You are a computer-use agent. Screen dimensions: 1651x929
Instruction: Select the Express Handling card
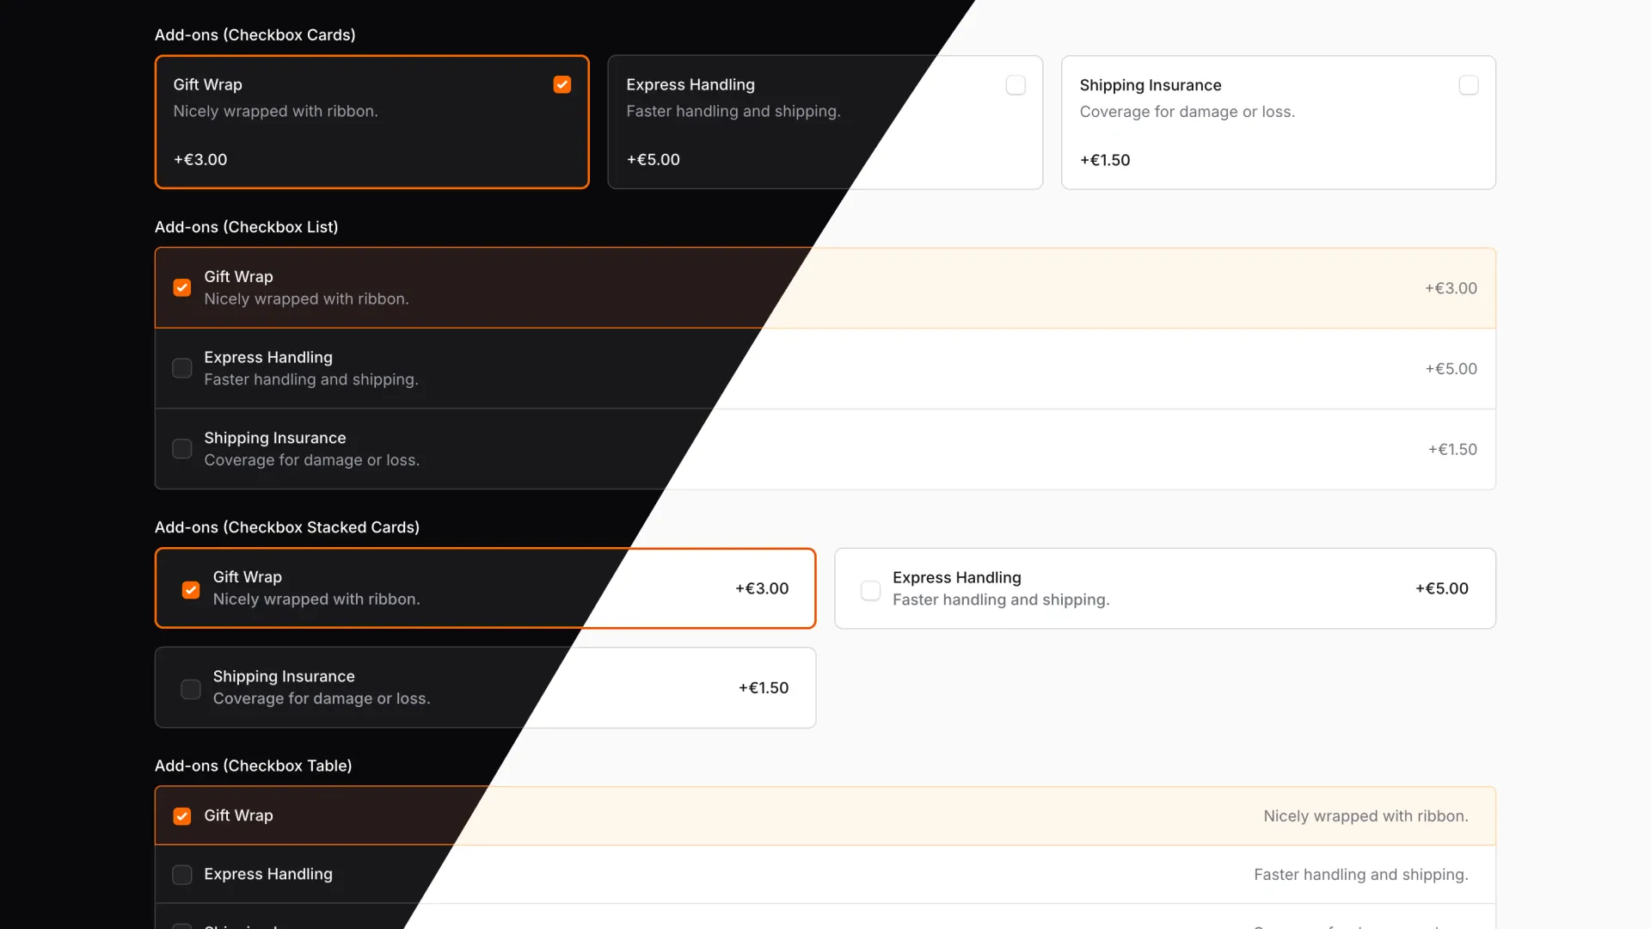pyautogui.click(x=823, y=121)
